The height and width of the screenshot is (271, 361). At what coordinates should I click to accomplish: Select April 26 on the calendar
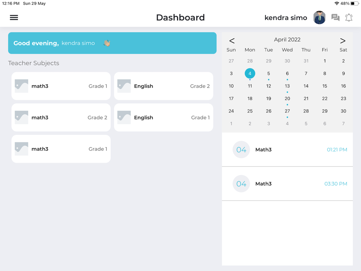pos(269,111)
